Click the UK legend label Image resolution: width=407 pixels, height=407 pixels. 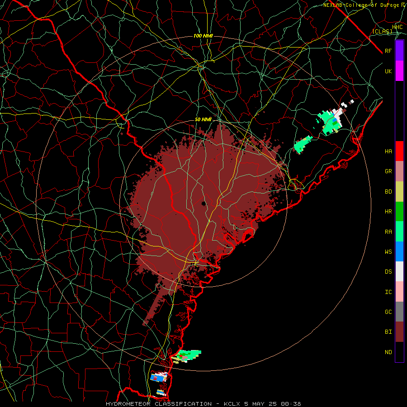pyautogui.click(x=388, y=71)
